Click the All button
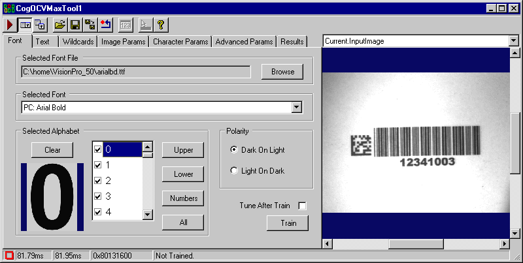The width and height of the screenshot is (523, 263). [183, 223]
